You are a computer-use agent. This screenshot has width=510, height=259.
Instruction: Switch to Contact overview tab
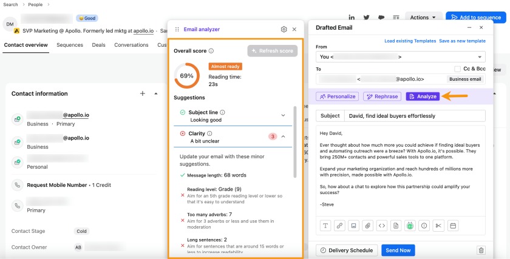(x=26, y=45)
